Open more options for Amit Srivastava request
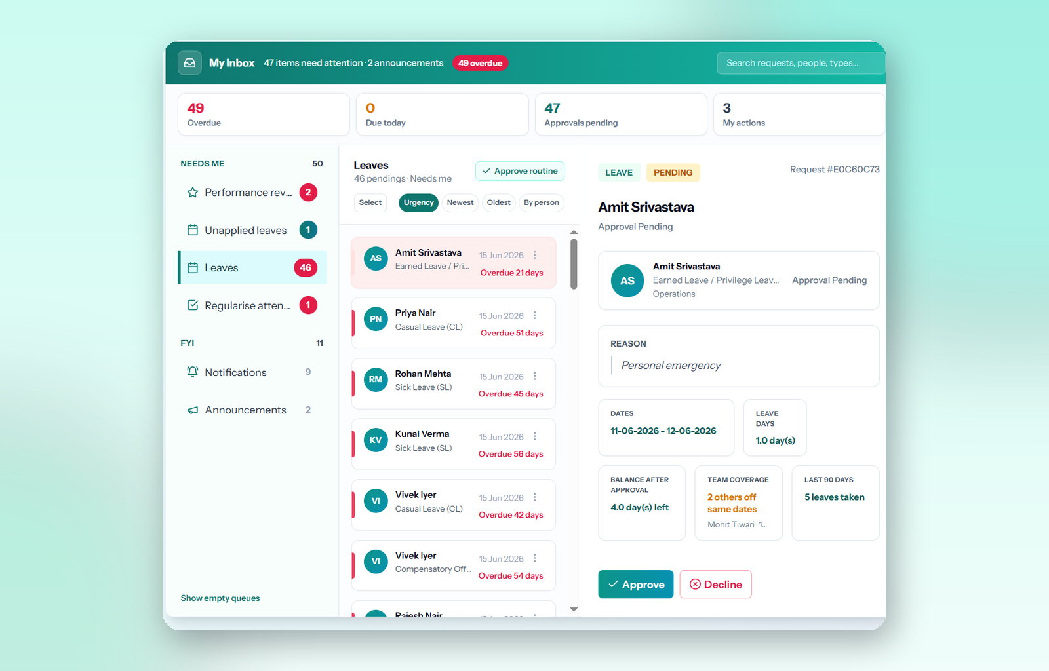The image size is (1049, 671). (535, 255)
